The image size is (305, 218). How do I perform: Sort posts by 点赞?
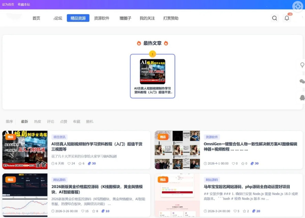(64, 122)
